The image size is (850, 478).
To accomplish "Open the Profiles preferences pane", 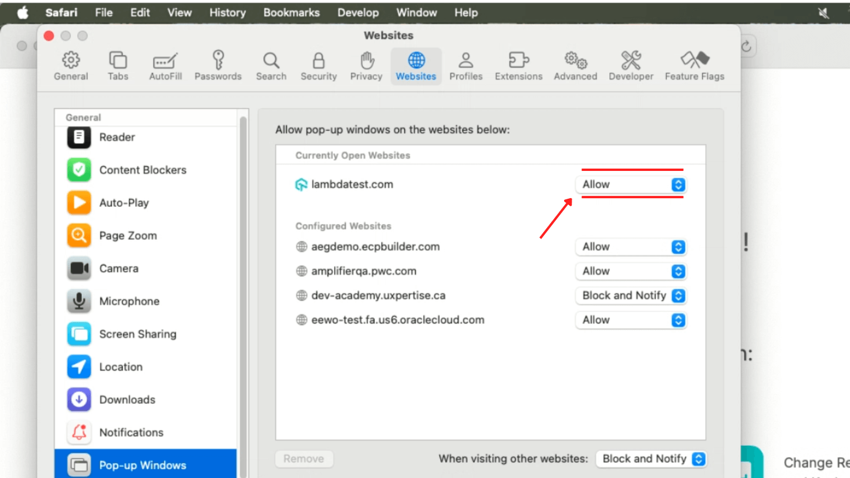I will coord(466,66).
